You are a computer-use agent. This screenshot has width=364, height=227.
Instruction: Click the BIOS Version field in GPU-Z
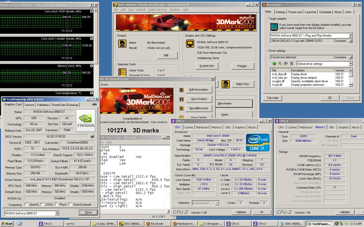(x=57, y=136)
